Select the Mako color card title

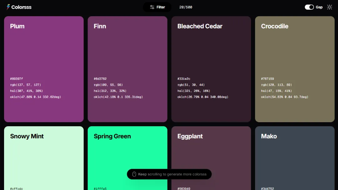pos(269,136)
